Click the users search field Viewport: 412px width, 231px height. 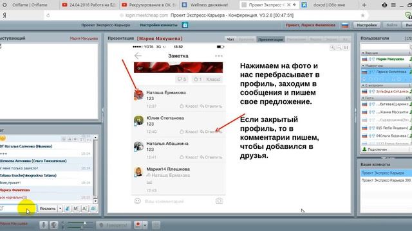coord(385,46)
